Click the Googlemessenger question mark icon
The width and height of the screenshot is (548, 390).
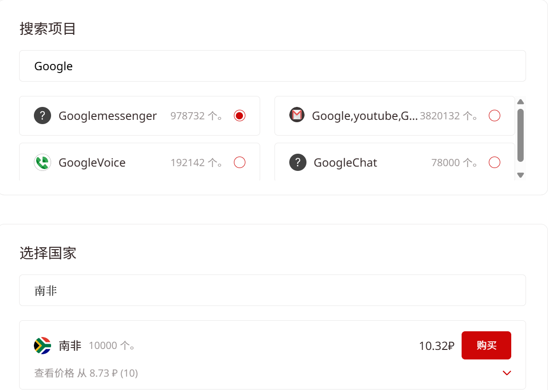[42, 116]
